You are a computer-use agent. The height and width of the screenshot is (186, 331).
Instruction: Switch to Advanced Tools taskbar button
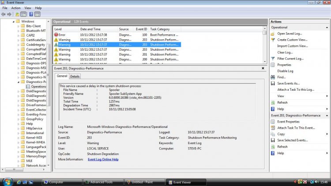pyautogui.click(x=103, y=182)
